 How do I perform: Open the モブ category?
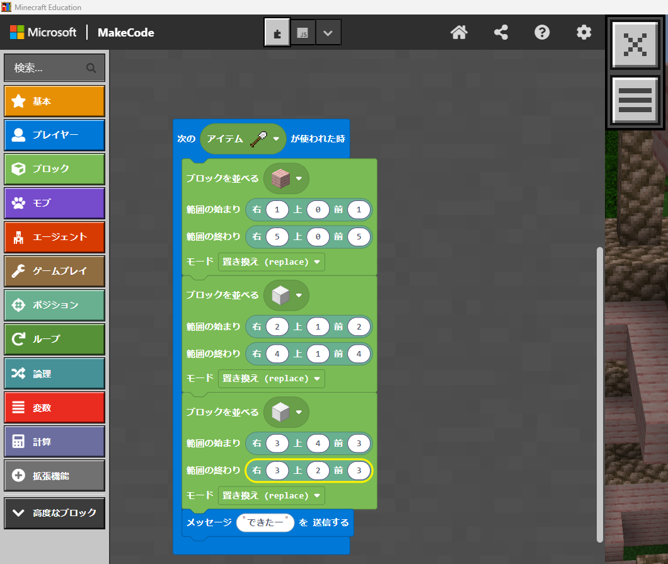point(55,203)
